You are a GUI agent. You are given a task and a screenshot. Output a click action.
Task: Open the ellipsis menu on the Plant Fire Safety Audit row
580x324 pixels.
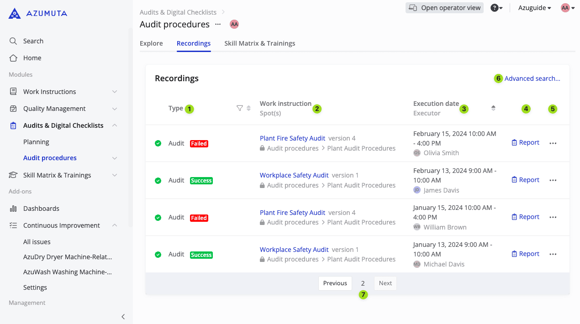pos(553,143)
